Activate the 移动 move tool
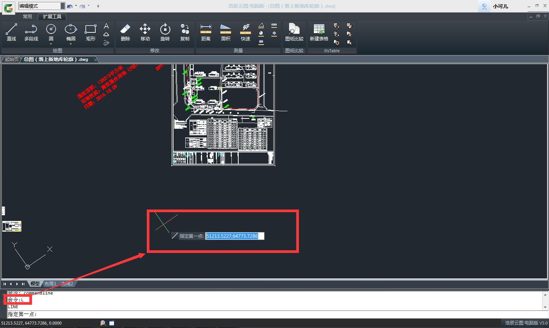This screenshot has height=328, width=549. click(x=145, y=32)
